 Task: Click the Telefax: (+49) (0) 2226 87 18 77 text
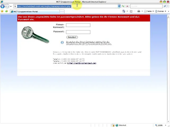pos(69,61)
